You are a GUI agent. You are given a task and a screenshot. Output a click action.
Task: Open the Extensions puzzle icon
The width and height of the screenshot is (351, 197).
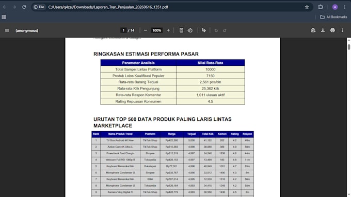pyautogui.click(x=321, y=7)
